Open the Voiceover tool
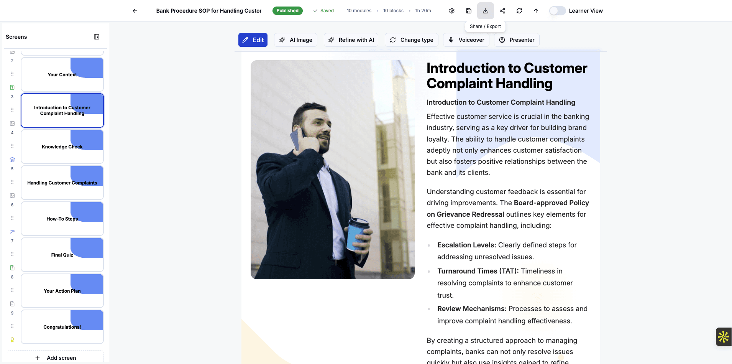 [x=466, y=40]
